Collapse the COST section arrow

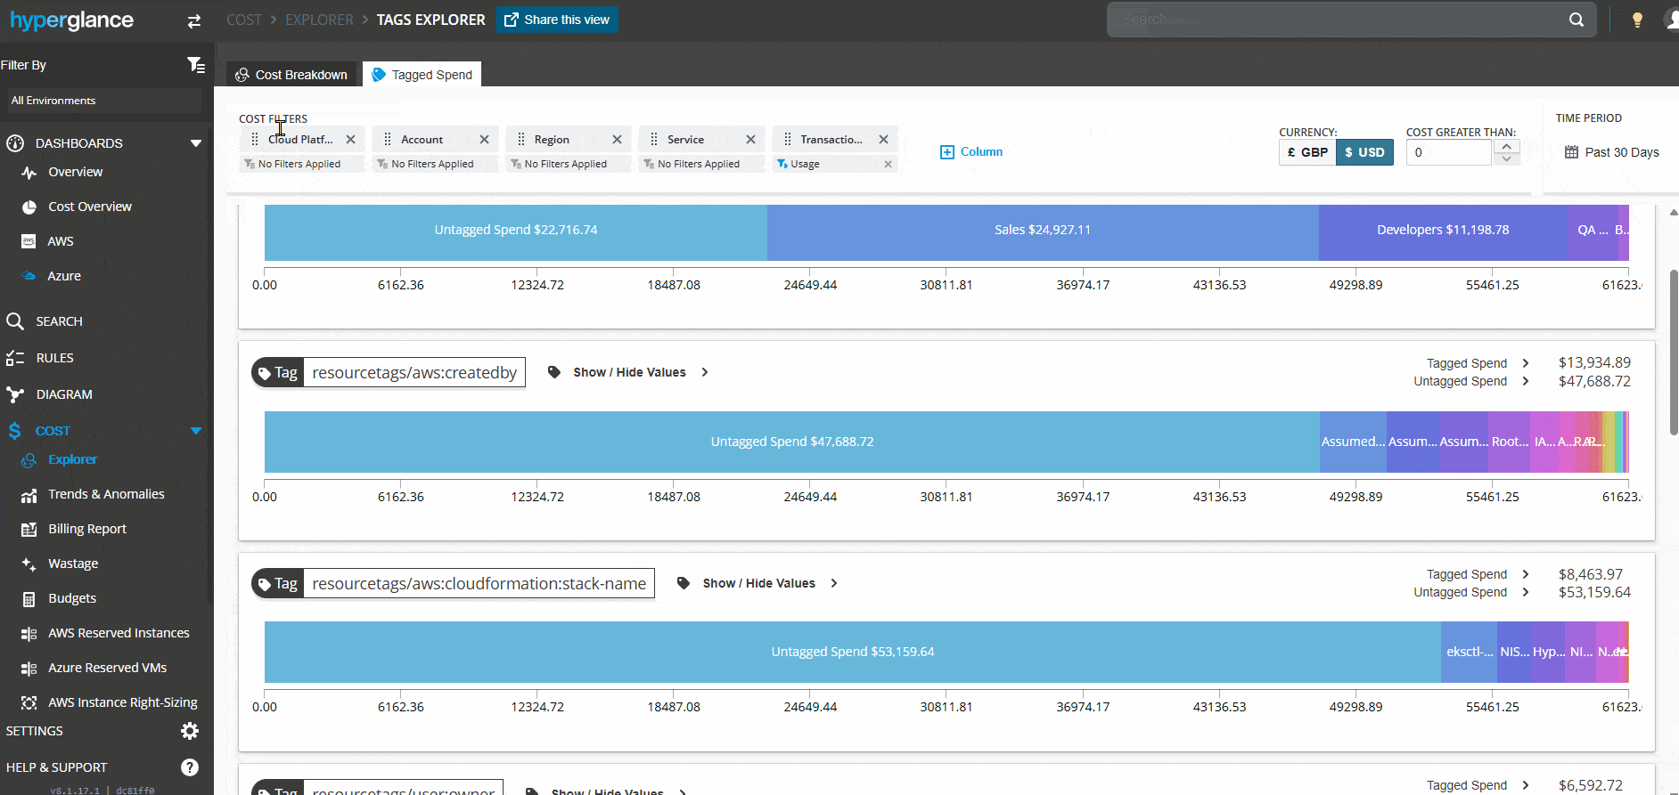[196, 431]
